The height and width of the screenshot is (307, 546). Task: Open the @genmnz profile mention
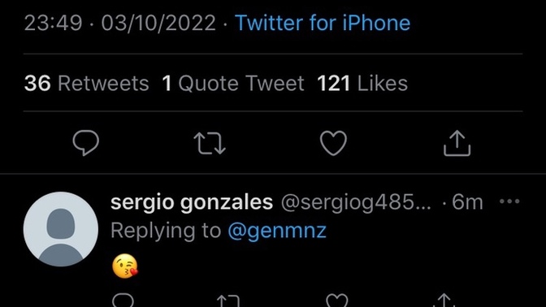[x=277, y=231]
